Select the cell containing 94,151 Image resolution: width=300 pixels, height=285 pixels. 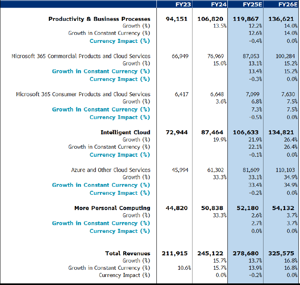[x=176, y=19]
